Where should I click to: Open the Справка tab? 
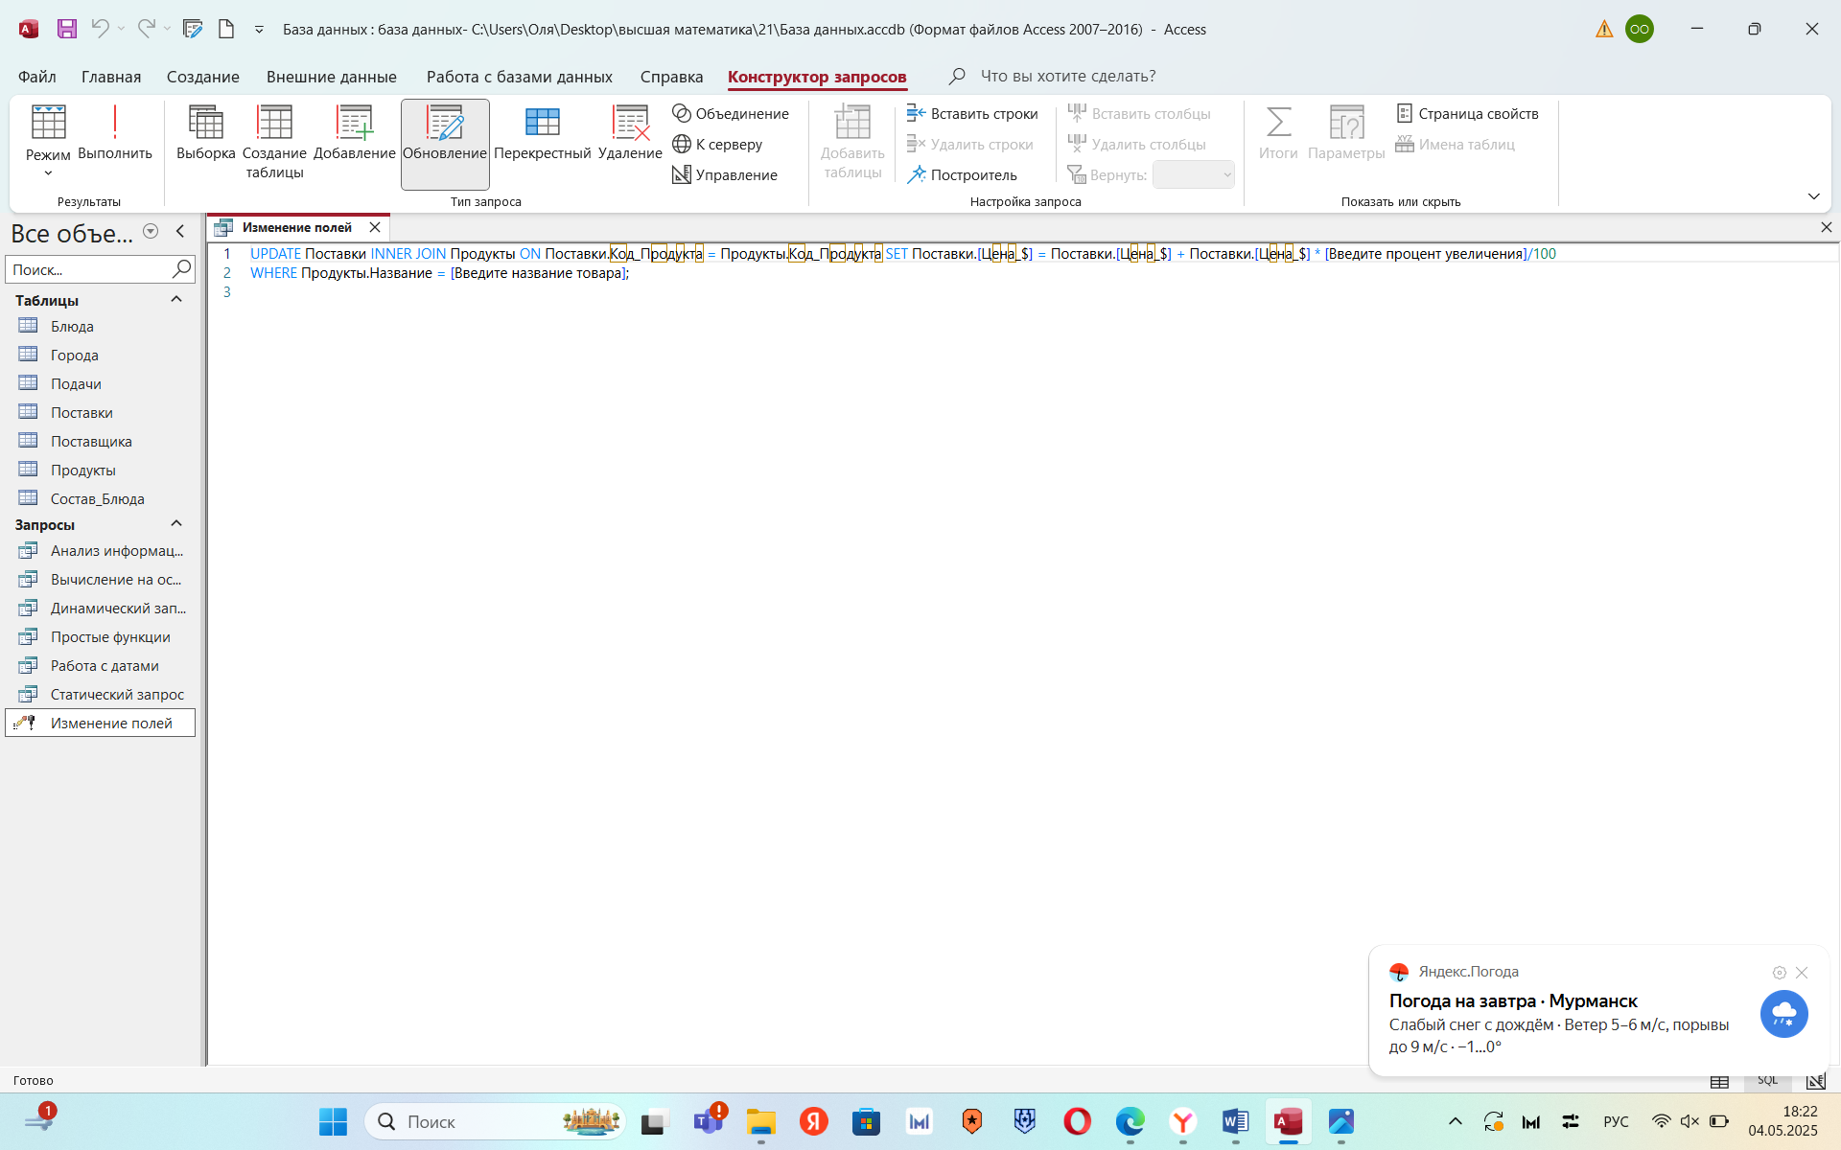[671, 77]
